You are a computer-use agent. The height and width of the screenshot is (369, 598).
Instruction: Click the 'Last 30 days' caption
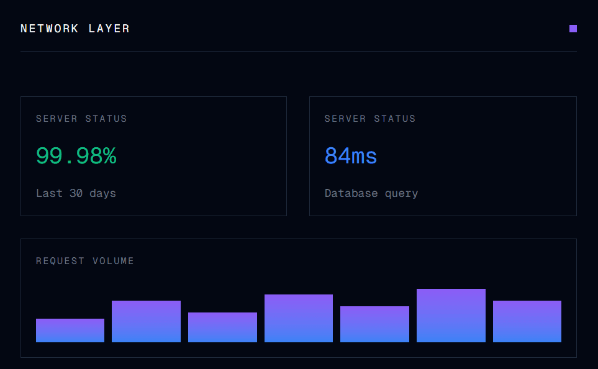[x=76, y=193]
